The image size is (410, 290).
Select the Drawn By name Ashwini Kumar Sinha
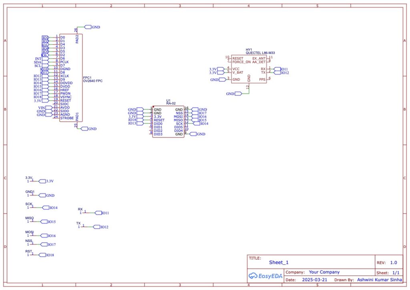pos(380,280)
